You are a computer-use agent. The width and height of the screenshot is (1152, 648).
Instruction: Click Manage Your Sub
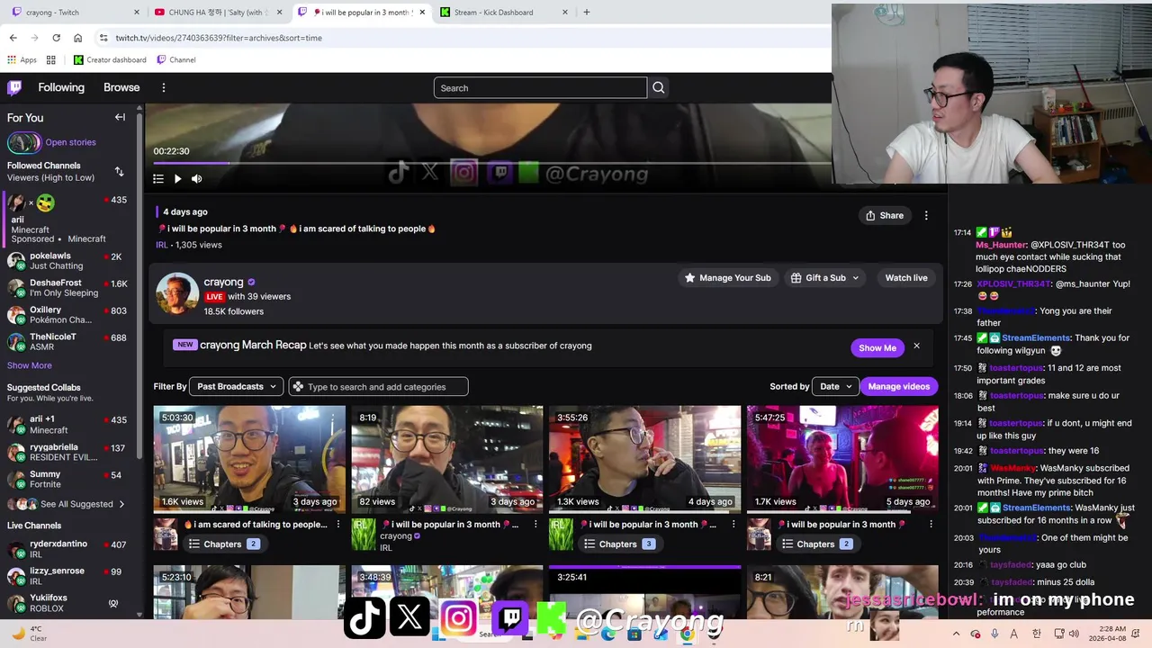728,278
